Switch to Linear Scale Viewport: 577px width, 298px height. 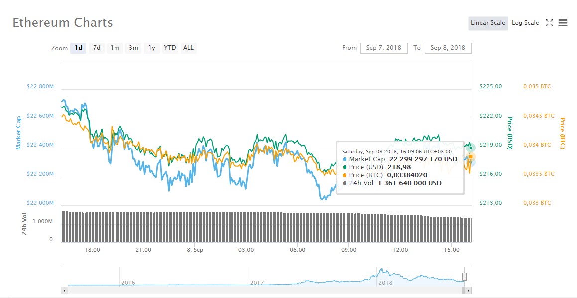[x=488, y=23]
